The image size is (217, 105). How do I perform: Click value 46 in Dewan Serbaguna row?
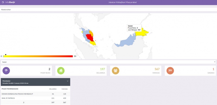point(53,94)
